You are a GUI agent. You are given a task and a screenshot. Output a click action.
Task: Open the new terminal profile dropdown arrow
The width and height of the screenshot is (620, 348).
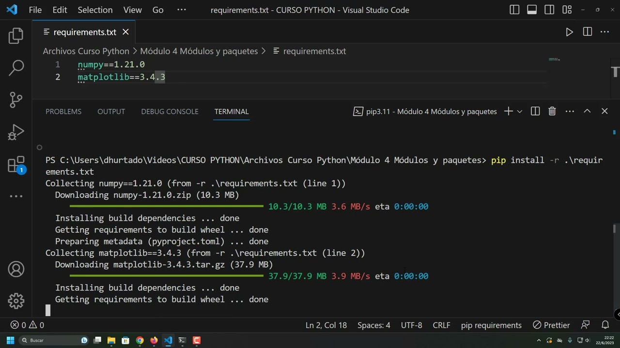(x=520, y=111)
